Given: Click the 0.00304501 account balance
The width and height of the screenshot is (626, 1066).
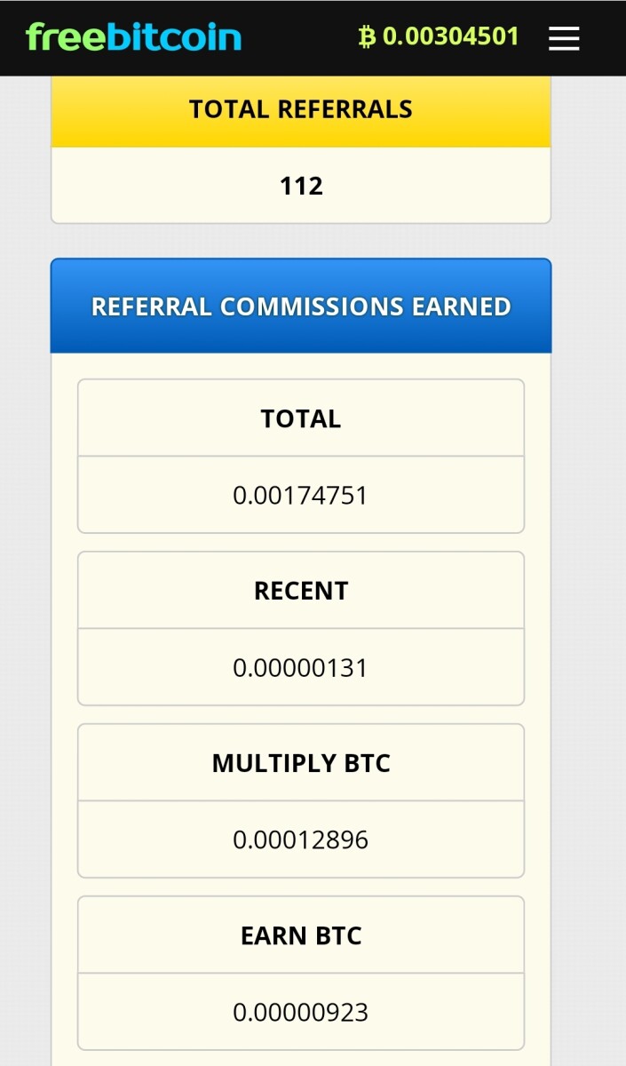Looking at the screenshot, I should pos(450,36).
